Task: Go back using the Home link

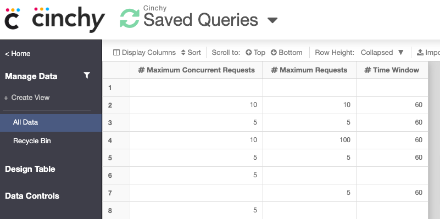Action: point(18,54)
